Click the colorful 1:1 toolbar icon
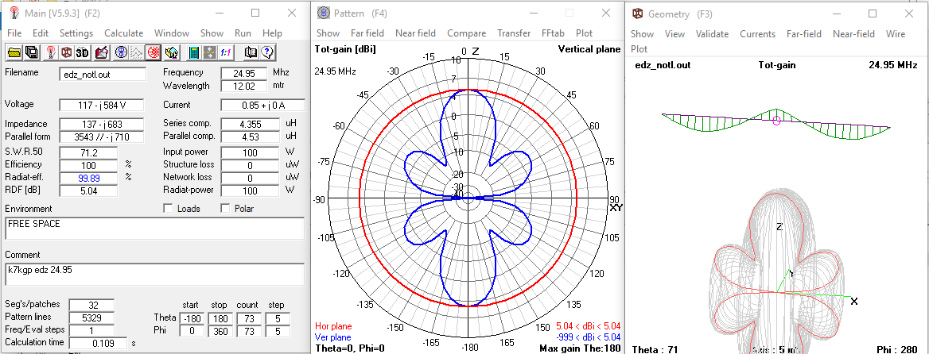Viewport: 929px width, 354px height. 226,52
